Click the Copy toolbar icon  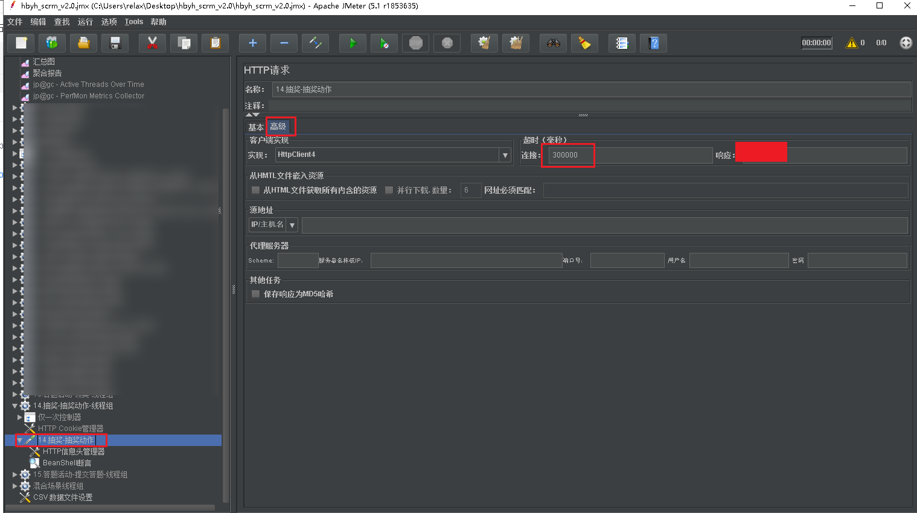184,43
